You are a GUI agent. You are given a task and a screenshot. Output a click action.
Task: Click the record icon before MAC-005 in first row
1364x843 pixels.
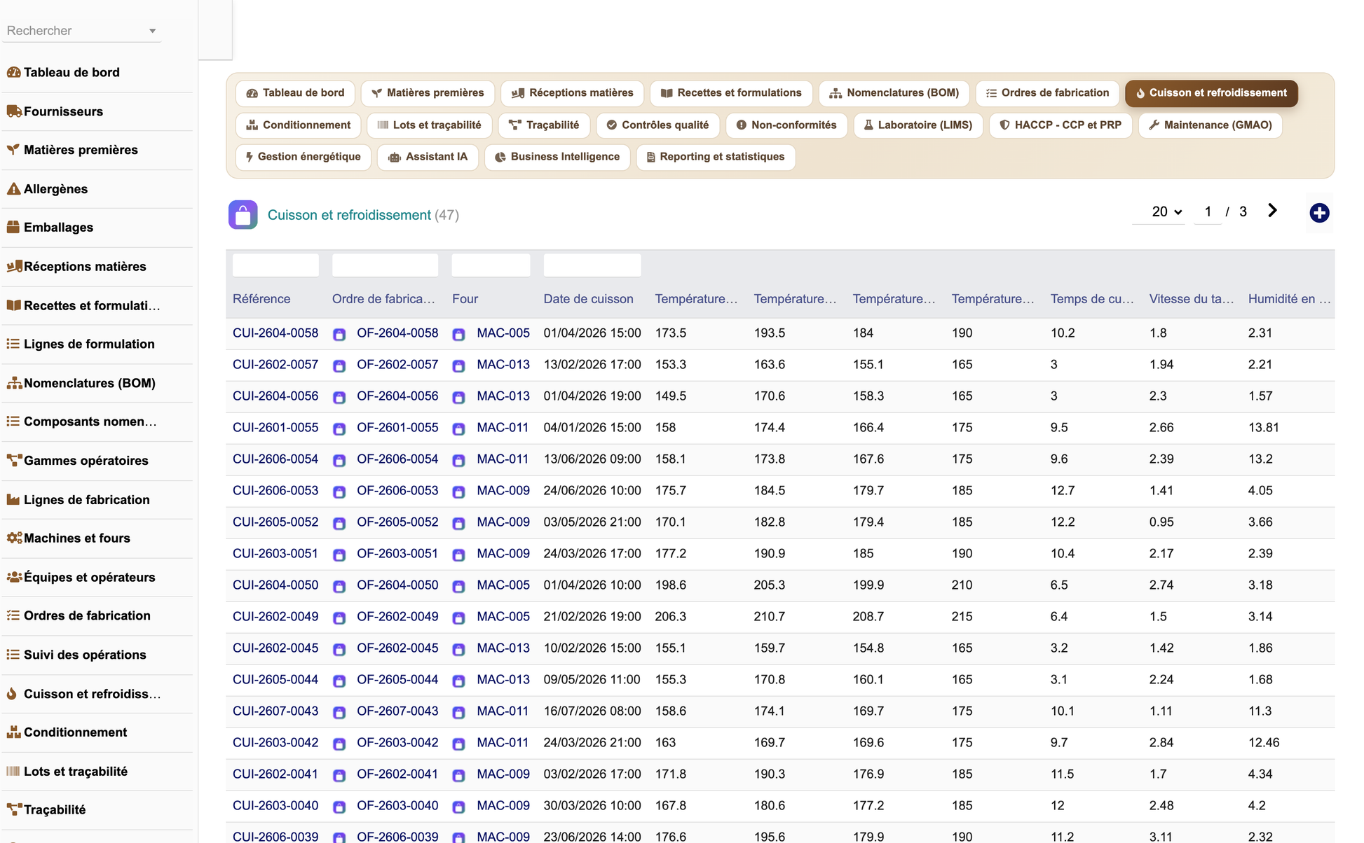(x=458, y=334)
